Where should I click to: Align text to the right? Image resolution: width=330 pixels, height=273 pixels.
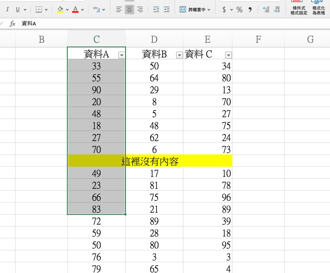pyautogui.click(x=140, y=10)
